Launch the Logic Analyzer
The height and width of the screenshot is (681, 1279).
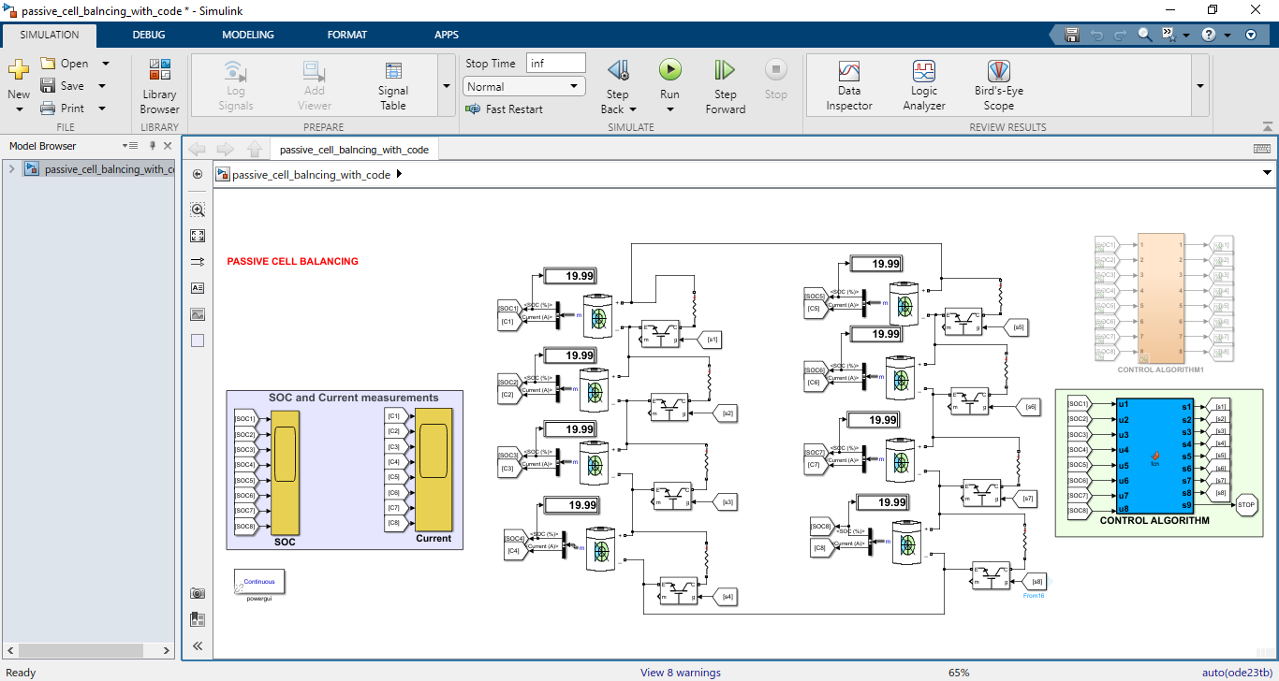[x=923, y=84]
